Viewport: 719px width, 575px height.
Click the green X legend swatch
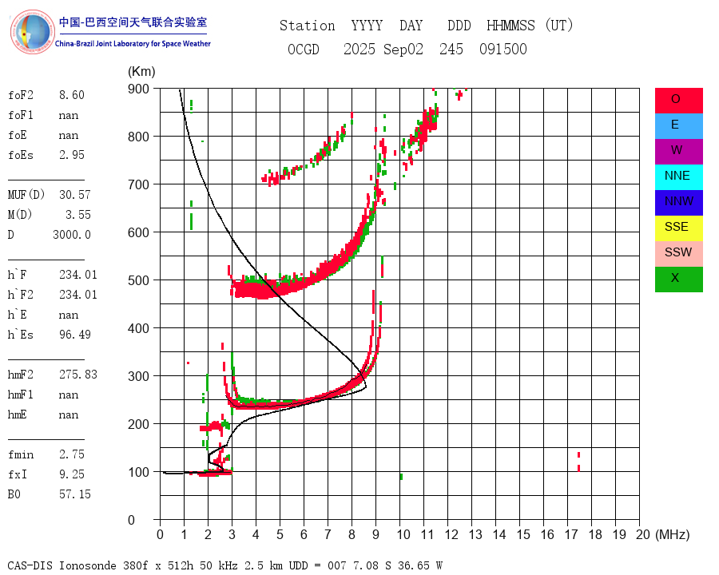[x=678, y=280]
